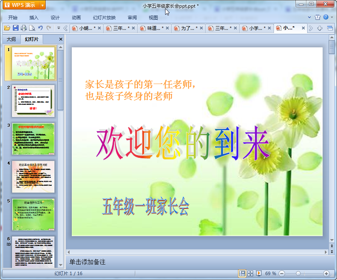Open the 开始 menu tab

[x=13, y=18]
